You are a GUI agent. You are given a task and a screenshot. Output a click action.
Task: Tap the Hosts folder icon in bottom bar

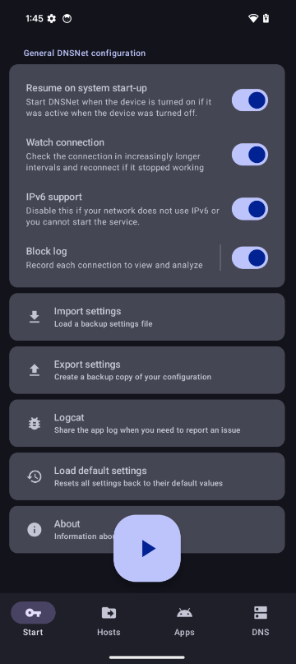[x=109, y=612]
